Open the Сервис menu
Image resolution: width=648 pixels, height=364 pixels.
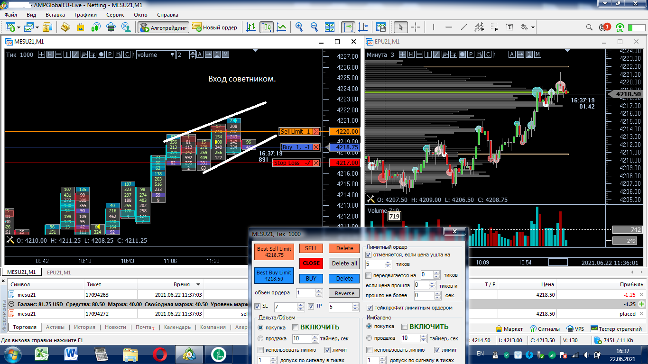(115, 15)
